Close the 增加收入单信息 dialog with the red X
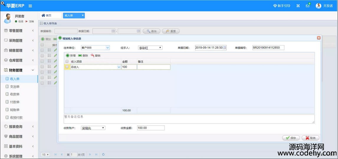Viewport: 338px width, 159px height. pos(319,38)
